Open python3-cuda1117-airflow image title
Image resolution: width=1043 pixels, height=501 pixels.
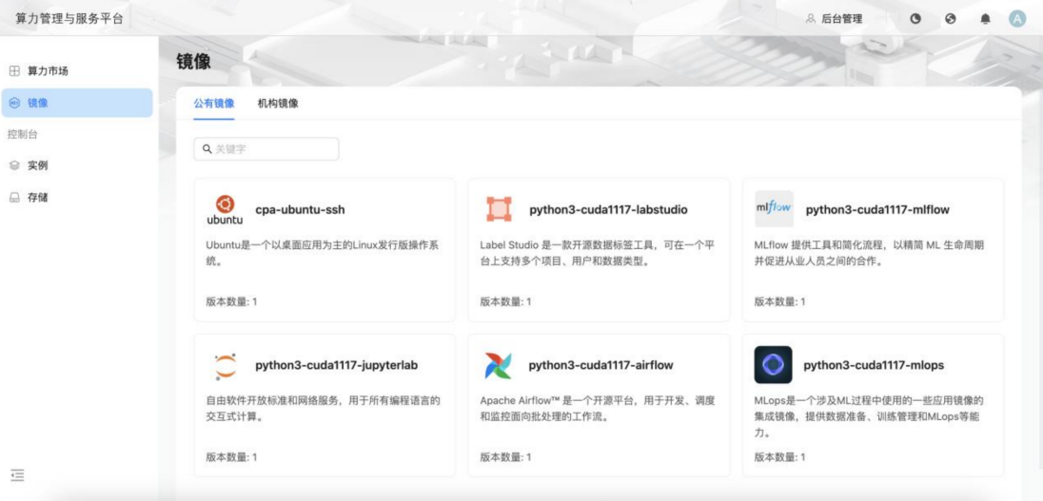pos(601,365)
